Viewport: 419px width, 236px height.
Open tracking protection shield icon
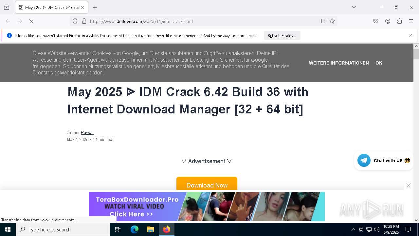(75, 21)
